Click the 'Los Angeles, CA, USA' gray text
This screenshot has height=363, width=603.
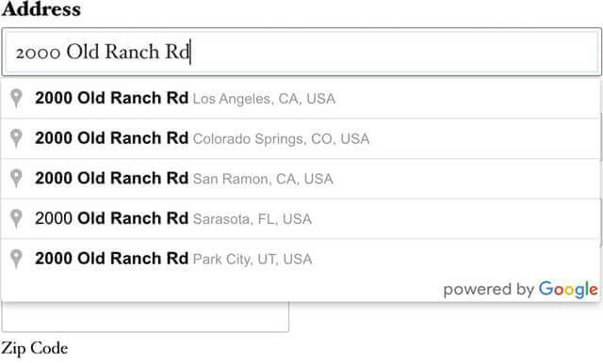tap(264, 99)
